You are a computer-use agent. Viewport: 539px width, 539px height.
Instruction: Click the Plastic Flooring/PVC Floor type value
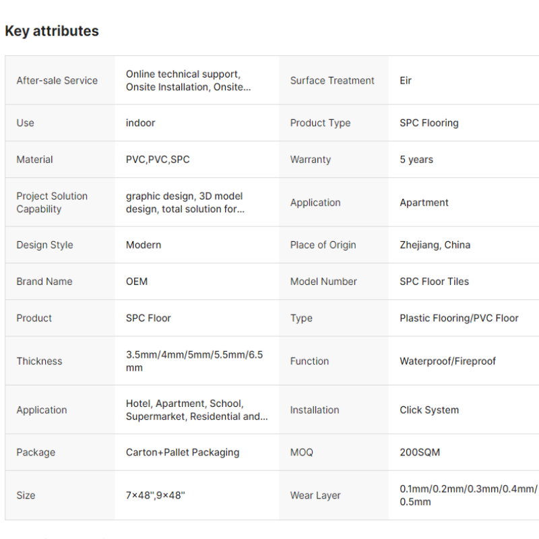coord(459,318)
